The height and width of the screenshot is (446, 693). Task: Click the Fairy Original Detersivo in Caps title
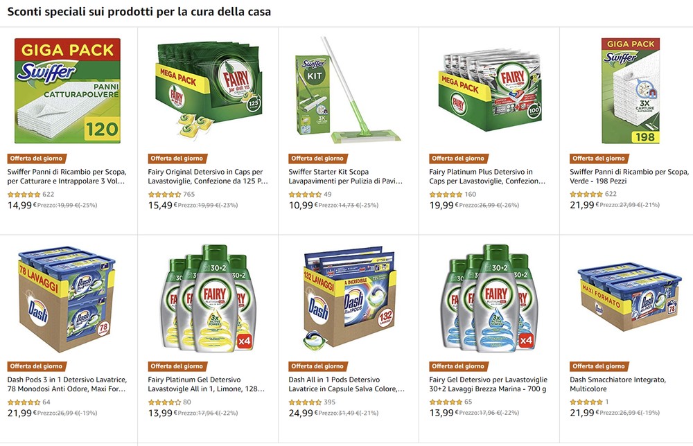pyautogui.click(x=208, y=176)
